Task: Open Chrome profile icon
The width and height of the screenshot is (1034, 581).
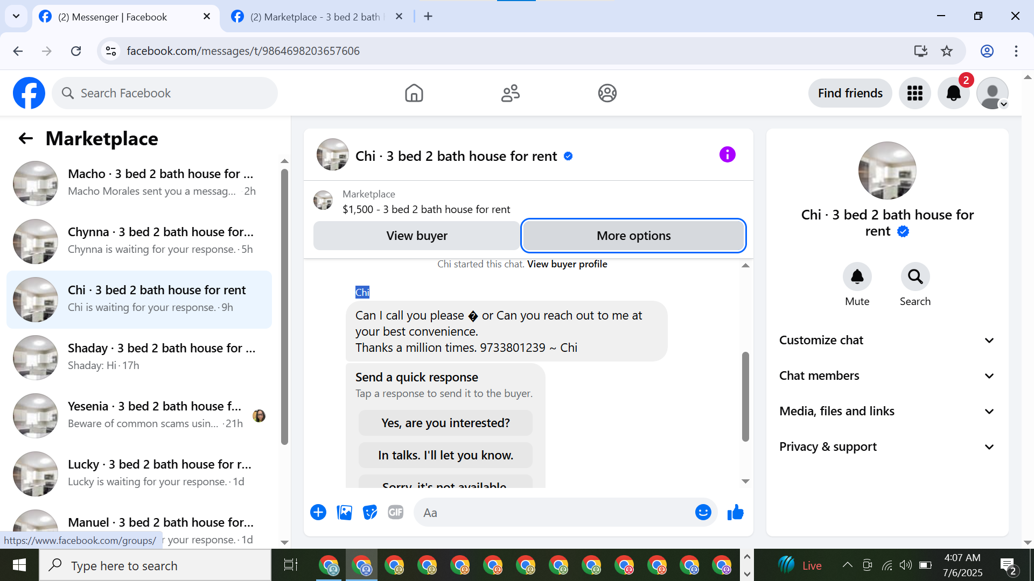Action: coord(987,51)
